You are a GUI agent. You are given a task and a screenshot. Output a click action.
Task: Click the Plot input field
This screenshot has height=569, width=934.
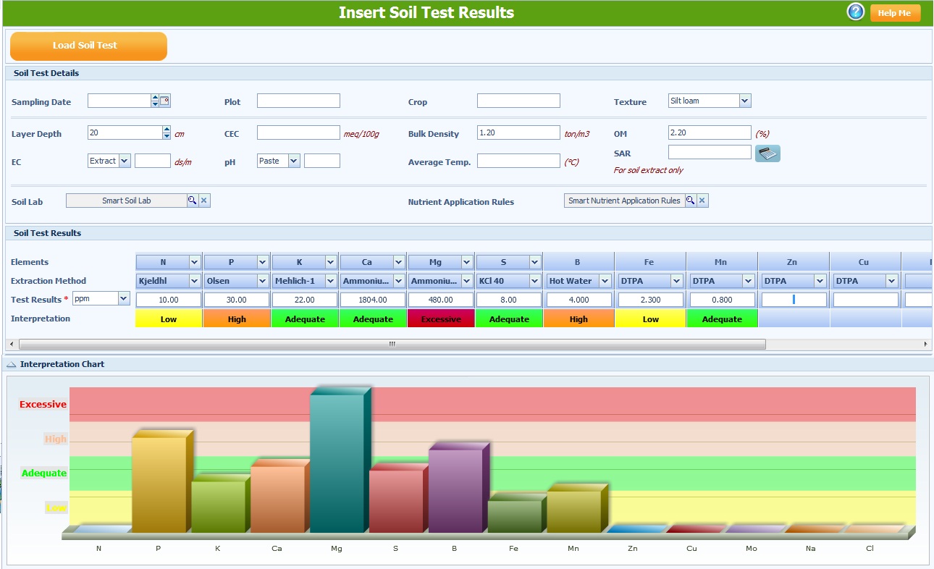[x=298, y=101]
